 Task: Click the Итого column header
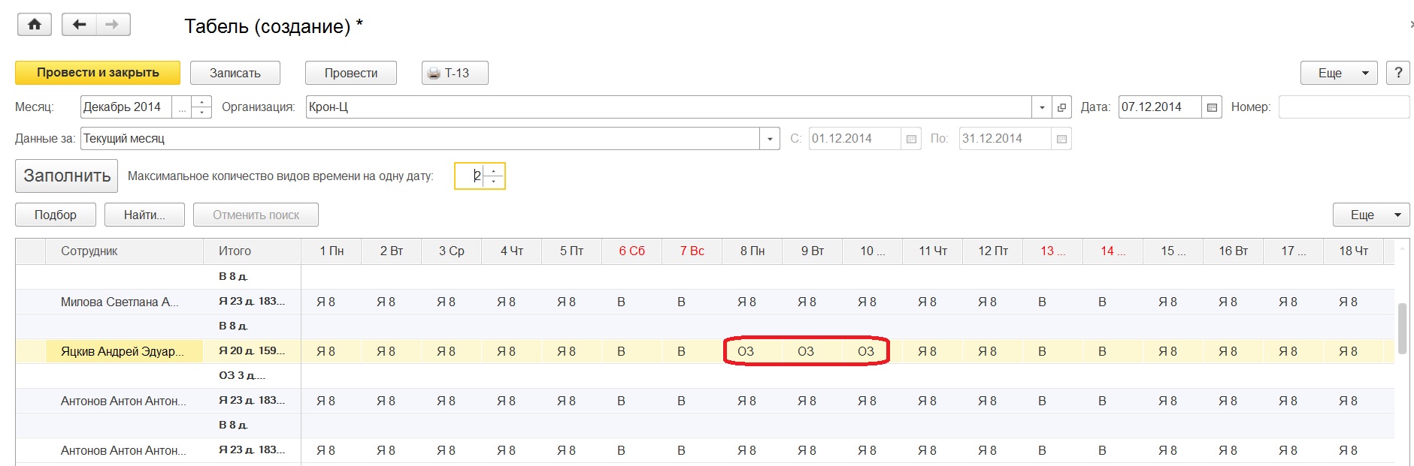coord(252,251)
